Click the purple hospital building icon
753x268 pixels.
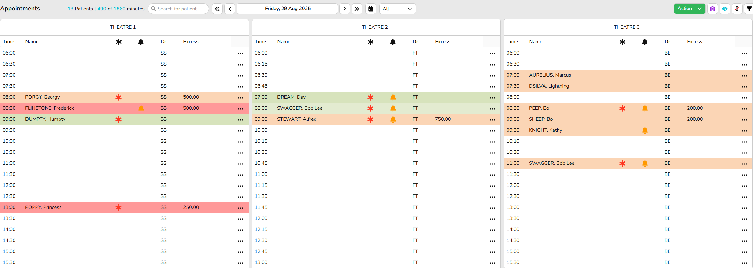pos(712,9)
